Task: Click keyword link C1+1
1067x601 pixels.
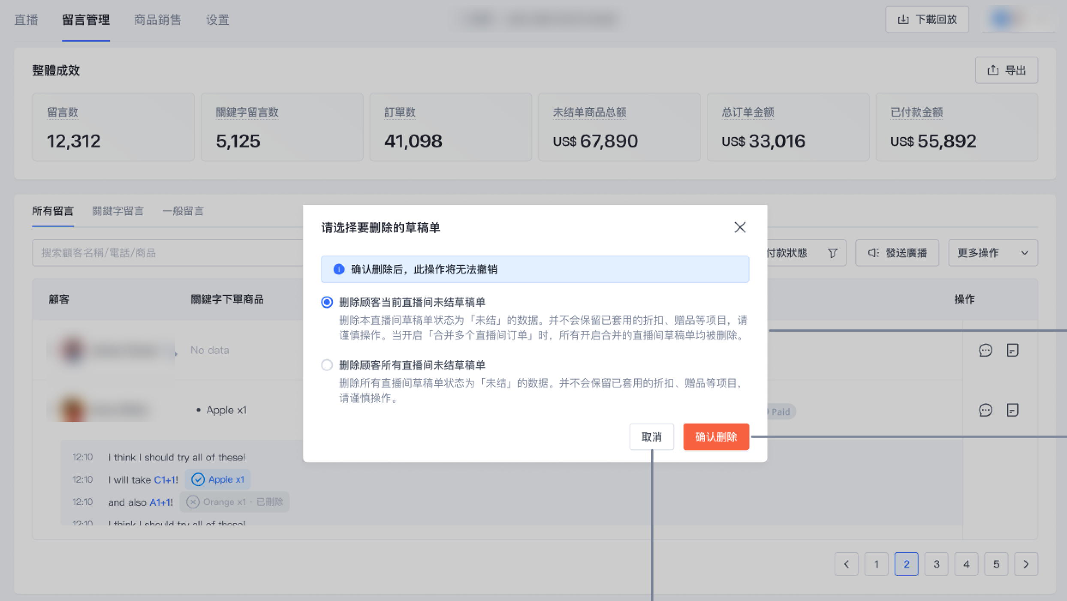Action: (x=166, y=480)
